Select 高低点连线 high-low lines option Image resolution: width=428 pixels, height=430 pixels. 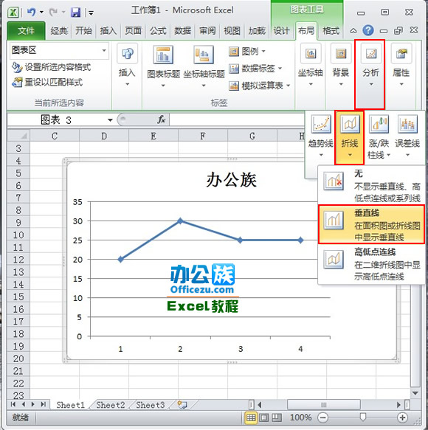[371, 264]
